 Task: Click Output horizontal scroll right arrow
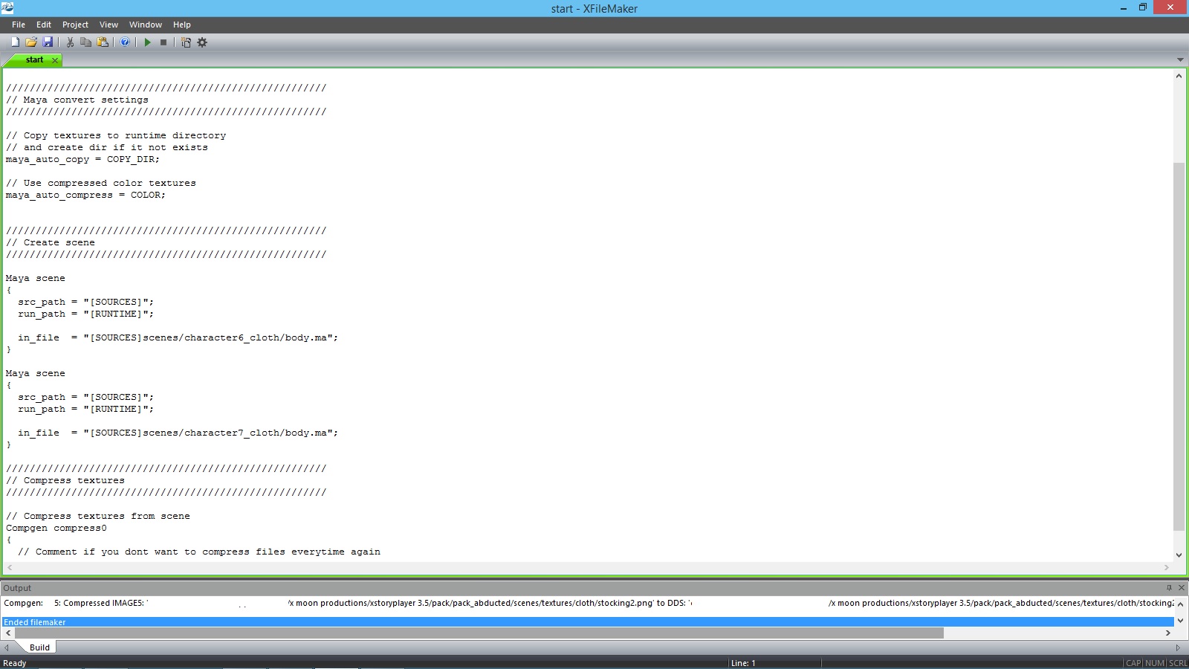point(1168,633)
